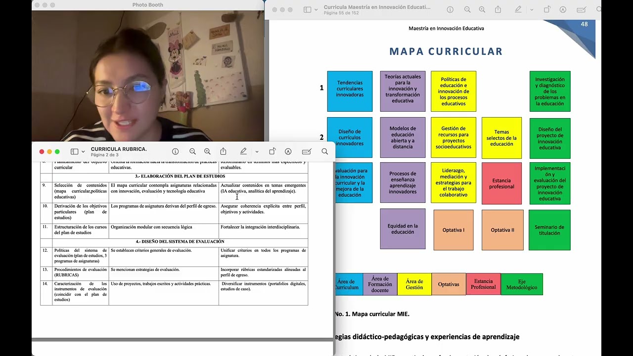This screenshot has width=633, height=356.
Task: Zoom in on CURRICULA RUBRICA document
Action: [207, 152]
